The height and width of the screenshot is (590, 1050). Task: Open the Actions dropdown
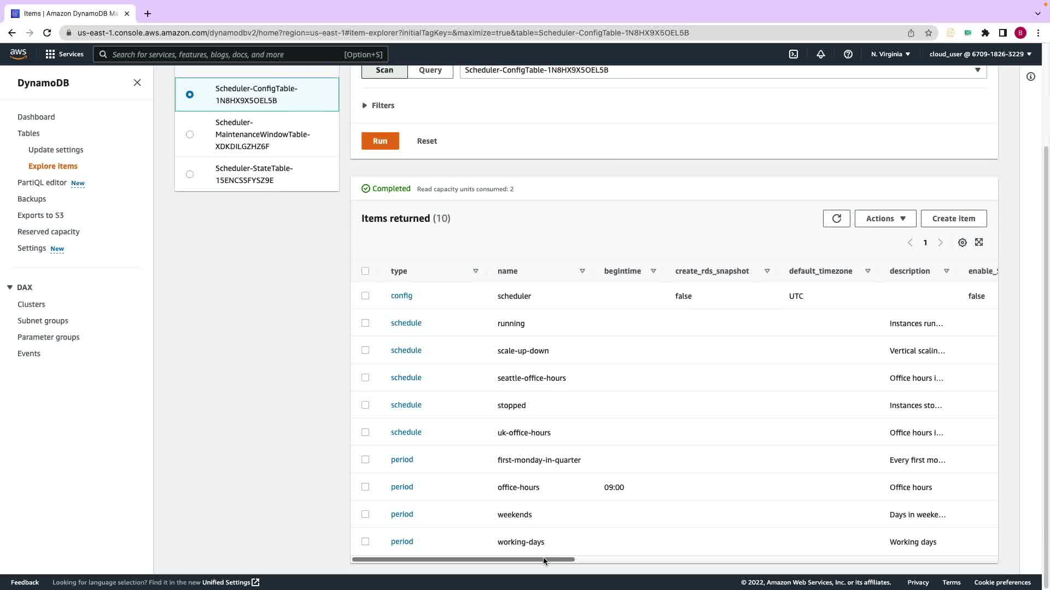tap(885, 219)
